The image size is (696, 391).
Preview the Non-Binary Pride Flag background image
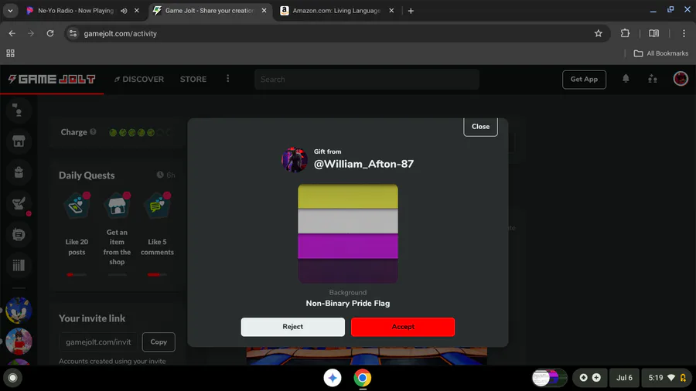point(347,233)
